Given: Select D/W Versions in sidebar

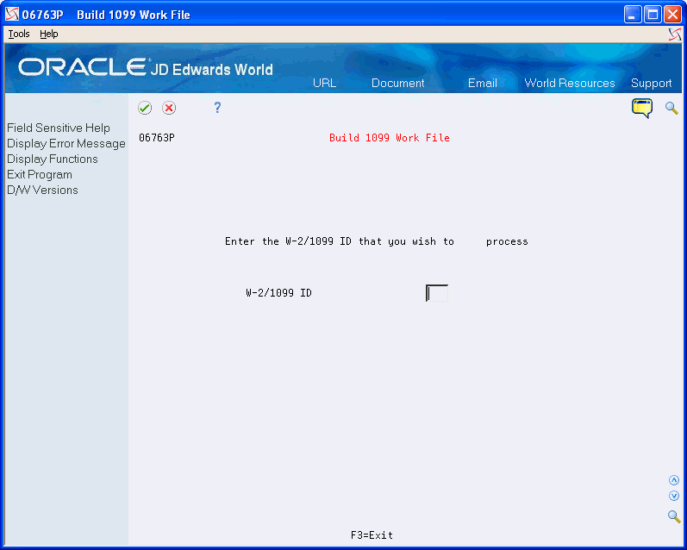Looking at the screenshot, I should tap(42, 191).
